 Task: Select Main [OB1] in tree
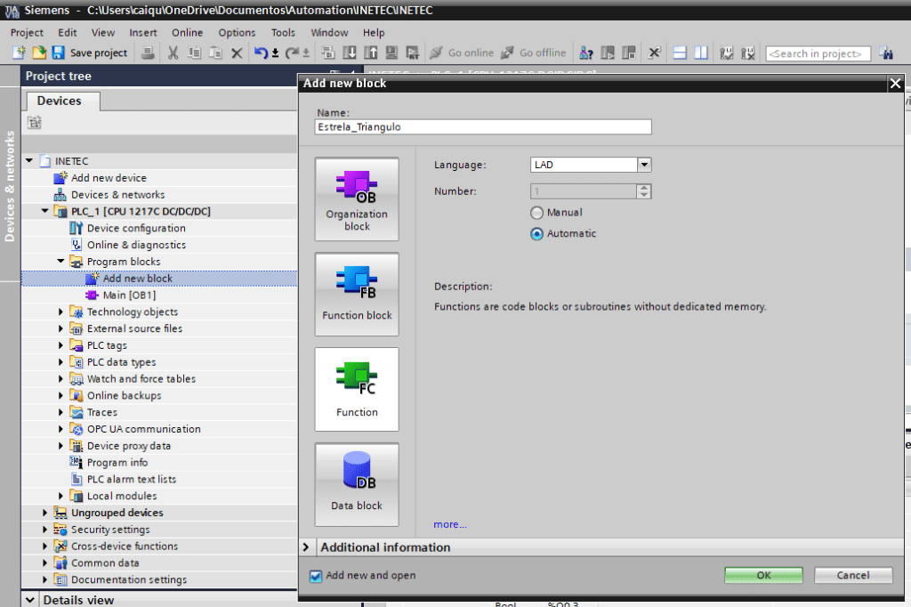tap(129, 295)
